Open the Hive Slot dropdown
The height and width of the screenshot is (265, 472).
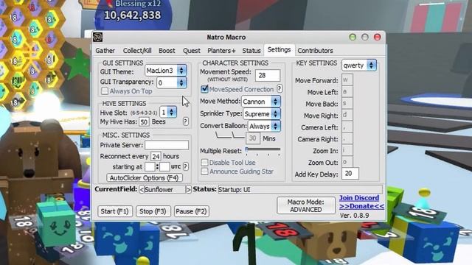(x=168, y=113)
